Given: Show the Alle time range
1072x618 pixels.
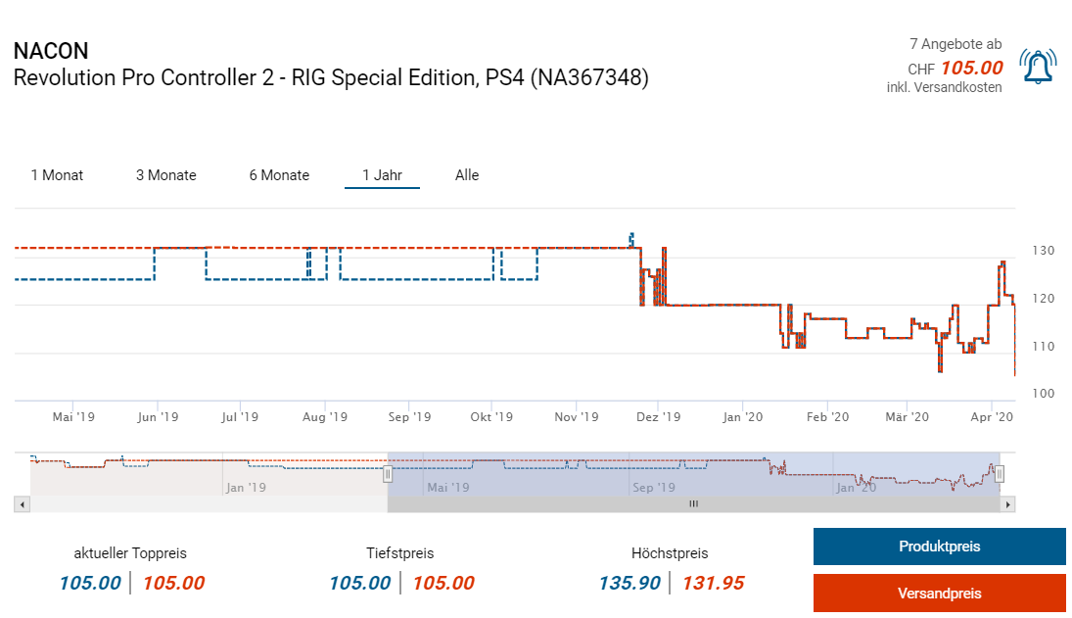Looking at the screenshot, I should [467, 175].
